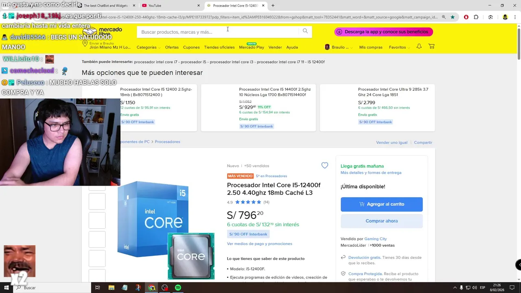Open the Snipping tool taskbar icon
The height and width of the screenshot is (293, 521).
138,288
